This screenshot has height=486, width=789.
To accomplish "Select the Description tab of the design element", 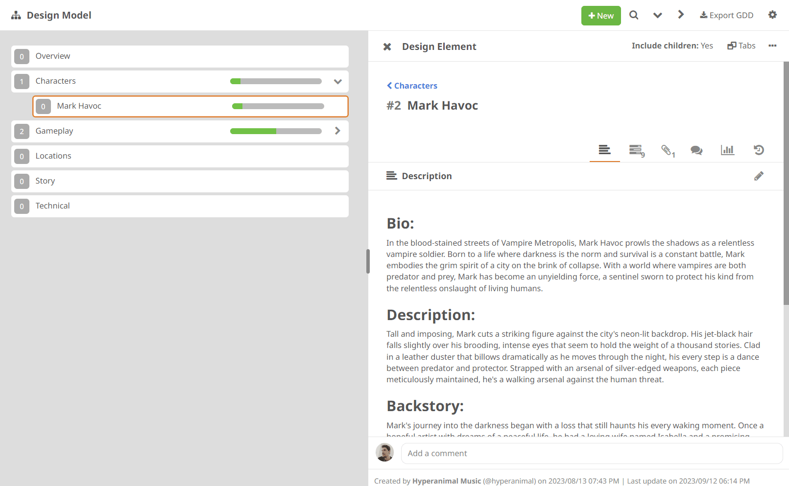I will pos(604,150).
